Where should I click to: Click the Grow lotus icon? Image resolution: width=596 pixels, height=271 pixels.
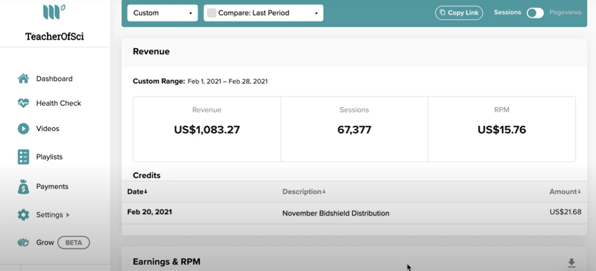(23, 243)
